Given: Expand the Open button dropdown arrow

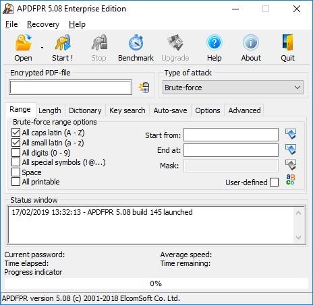Looking at the screenshot, I should point(42,48).
